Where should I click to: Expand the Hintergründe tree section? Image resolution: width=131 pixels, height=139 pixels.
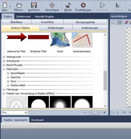4,57
